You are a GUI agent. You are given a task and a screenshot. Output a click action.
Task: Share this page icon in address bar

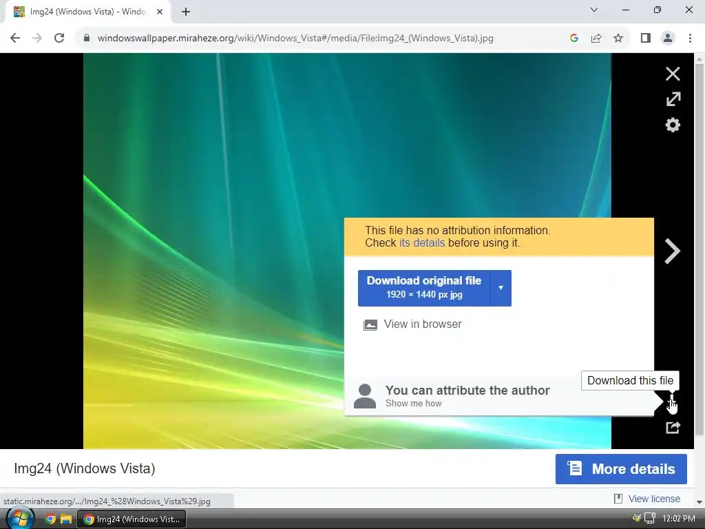(x=596, y=39)
